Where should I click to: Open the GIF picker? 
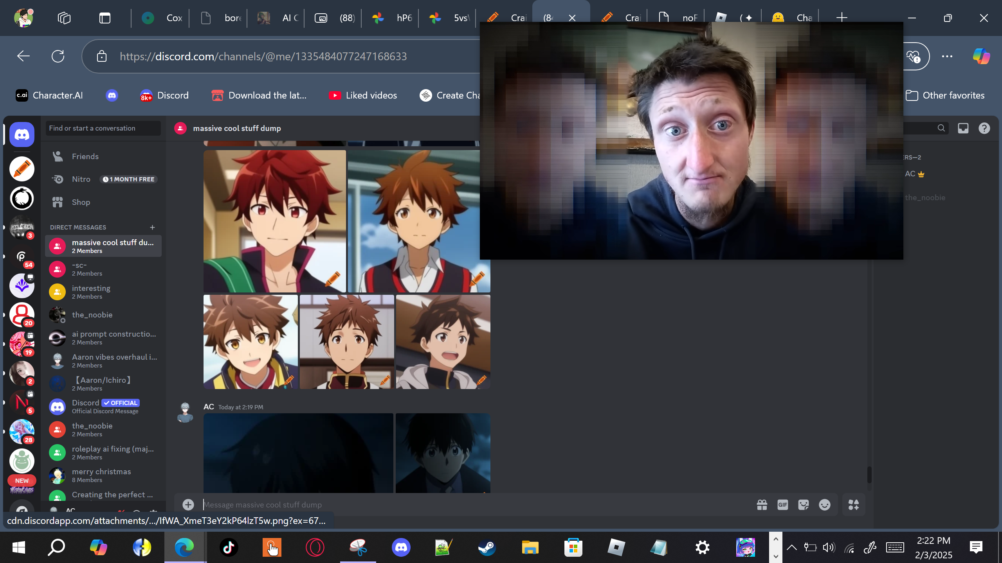782,505
